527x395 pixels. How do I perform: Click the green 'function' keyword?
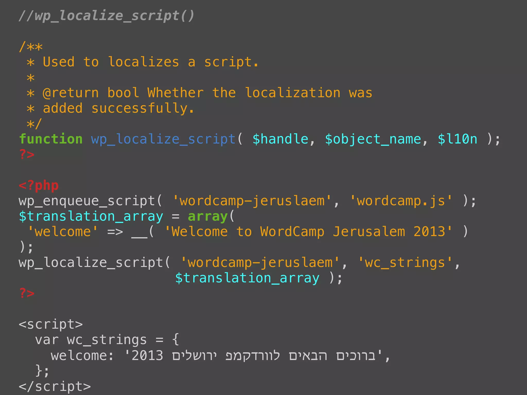click(x=51, y=139)
